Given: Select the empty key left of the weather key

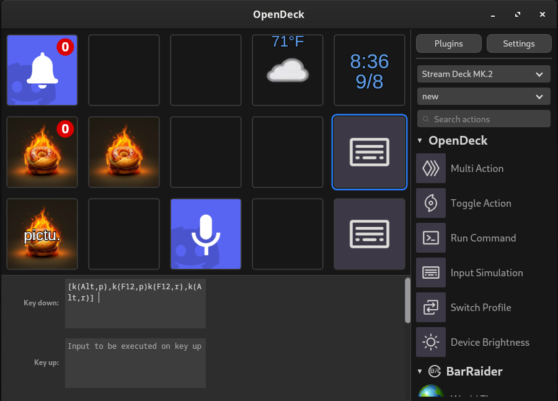Looking at the screenshot, I should (x=206, y=70).
